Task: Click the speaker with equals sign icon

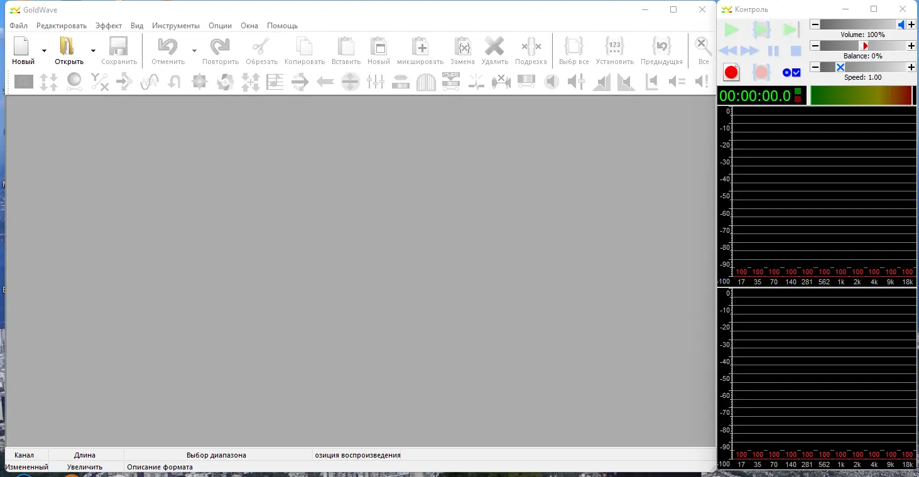Action: (x=677, y=82)
